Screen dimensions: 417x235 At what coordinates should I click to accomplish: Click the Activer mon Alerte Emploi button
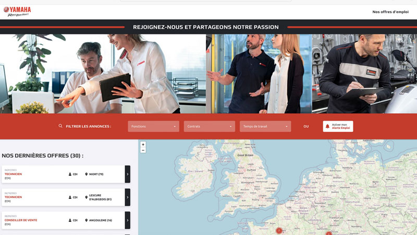pyautogui.click(x=338, y=126)
